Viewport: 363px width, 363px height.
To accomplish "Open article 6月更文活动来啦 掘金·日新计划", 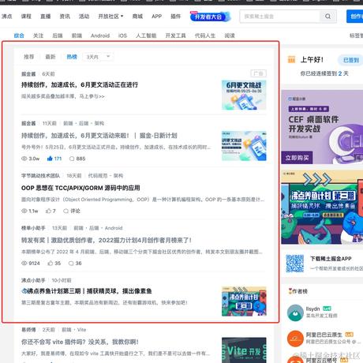I will [99, 136].
